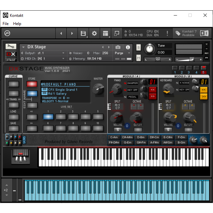Switch to page tab 4

196,69
